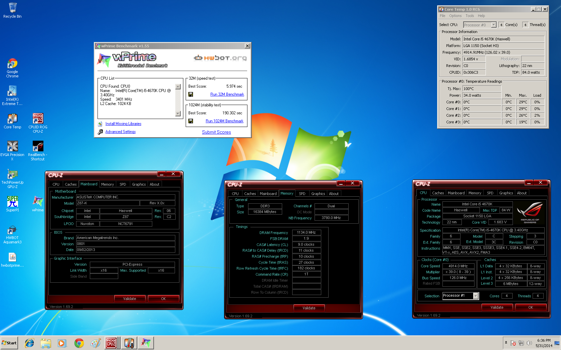The image size is (561, 350).
Task: Click the Core #0 temperature reading field
Action: click(x=482, y=102)
